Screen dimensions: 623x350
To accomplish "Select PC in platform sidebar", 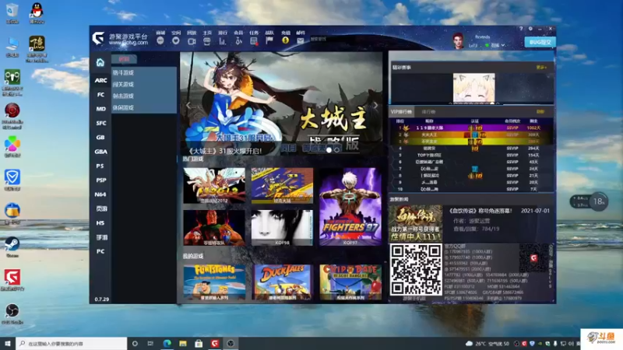I will click(100, 251).
